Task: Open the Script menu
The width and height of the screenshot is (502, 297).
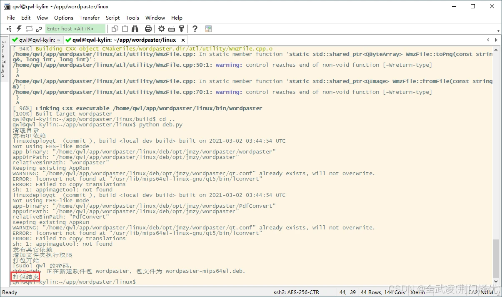Action: tap(113, 18)
